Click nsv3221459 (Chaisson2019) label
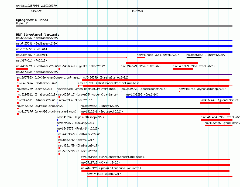 78,145
